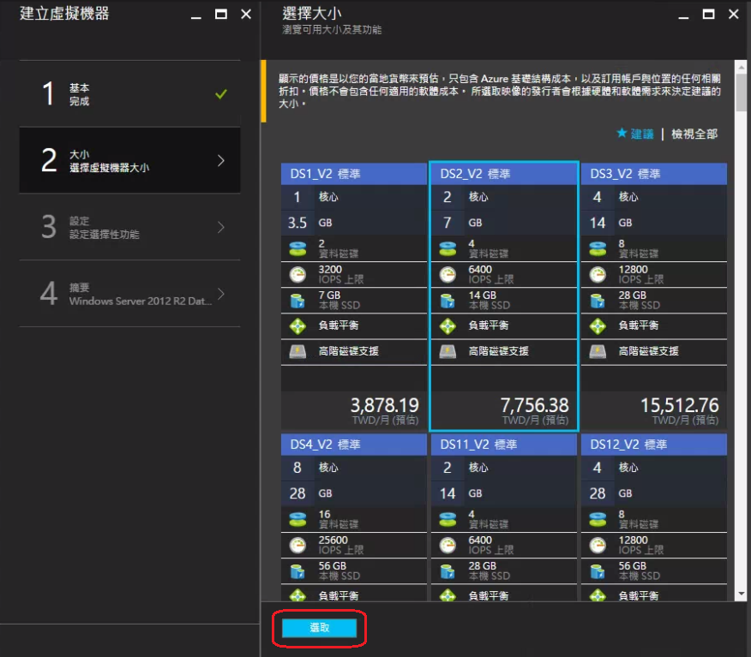This screenshot has height=657, width=751.
Task: Click the load balancing icon in DS3_V2
Action: click(598, 326)
